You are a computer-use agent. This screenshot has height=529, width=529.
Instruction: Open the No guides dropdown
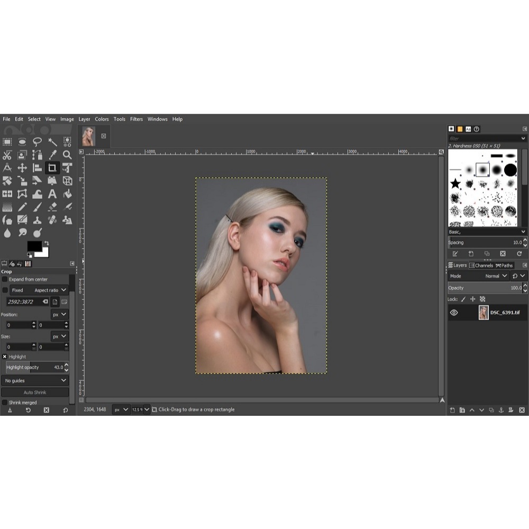tap(35, 380)
